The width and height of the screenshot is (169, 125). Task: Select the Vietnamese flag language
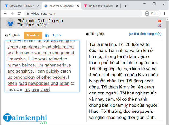[x=160, y=21]
